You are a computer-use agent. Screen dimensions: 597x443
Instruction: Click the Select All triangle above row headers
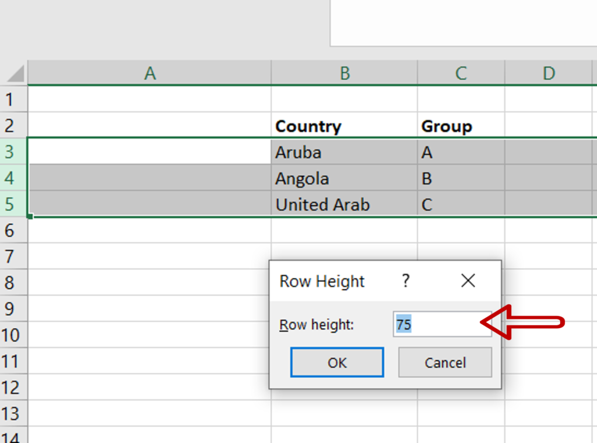(14, 73)
